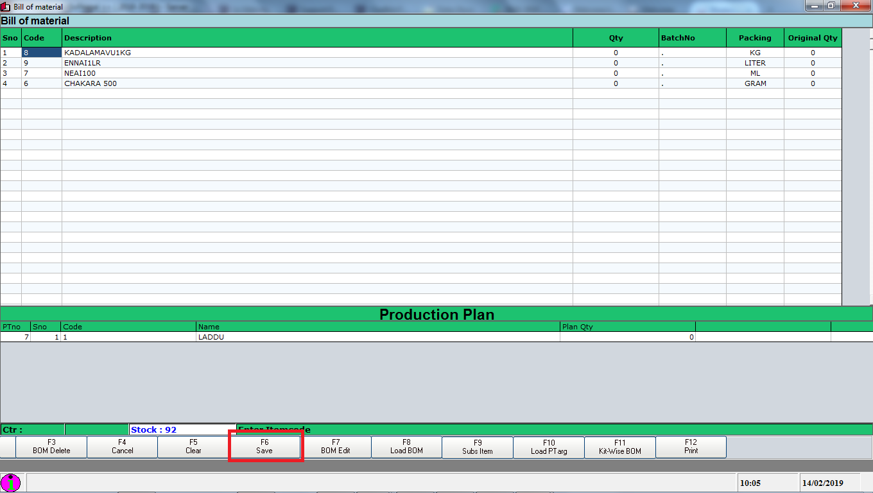Clear the form with F5 Clear
This screenshot has height=493, width=873.
(193, 447)
